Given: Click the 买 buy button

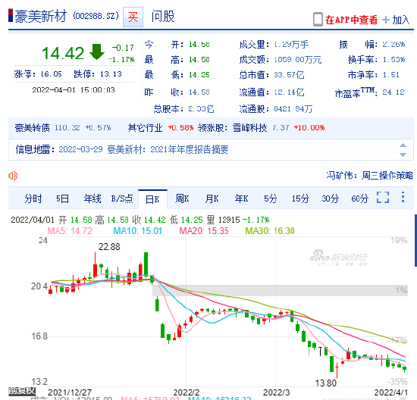Looking at the screenshot, I should (x=133, y=17).
